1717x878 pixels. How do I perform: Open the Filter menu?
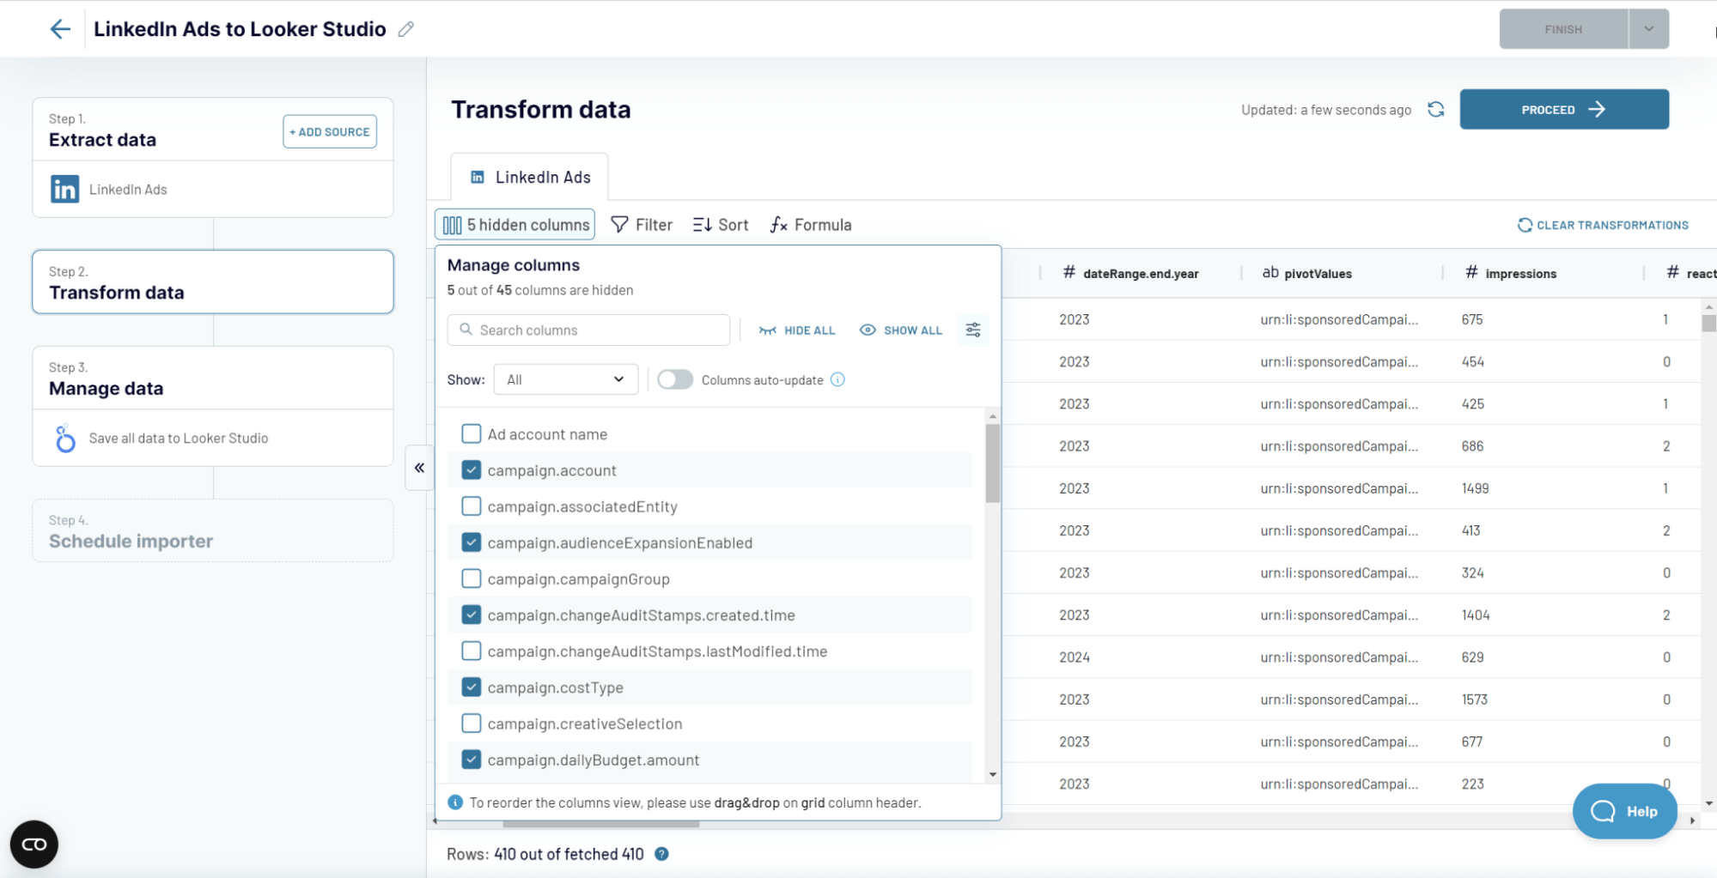[x=642, y=225]
